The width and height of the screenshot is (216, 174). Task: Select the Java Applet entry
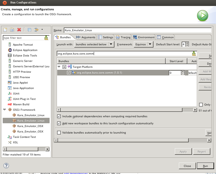click(x=20, y=83)
